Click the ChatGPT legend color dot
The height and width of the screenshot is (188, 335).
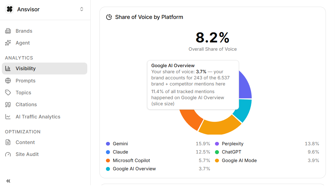point(217,152)
